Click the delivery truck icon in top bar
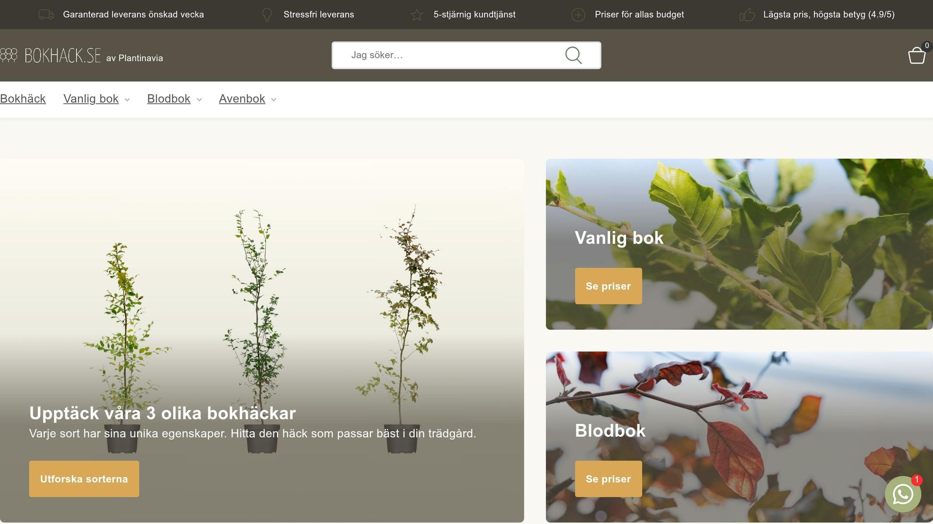Image resolution: width=933 pixels, height=524 pixels. coord(46,15)
